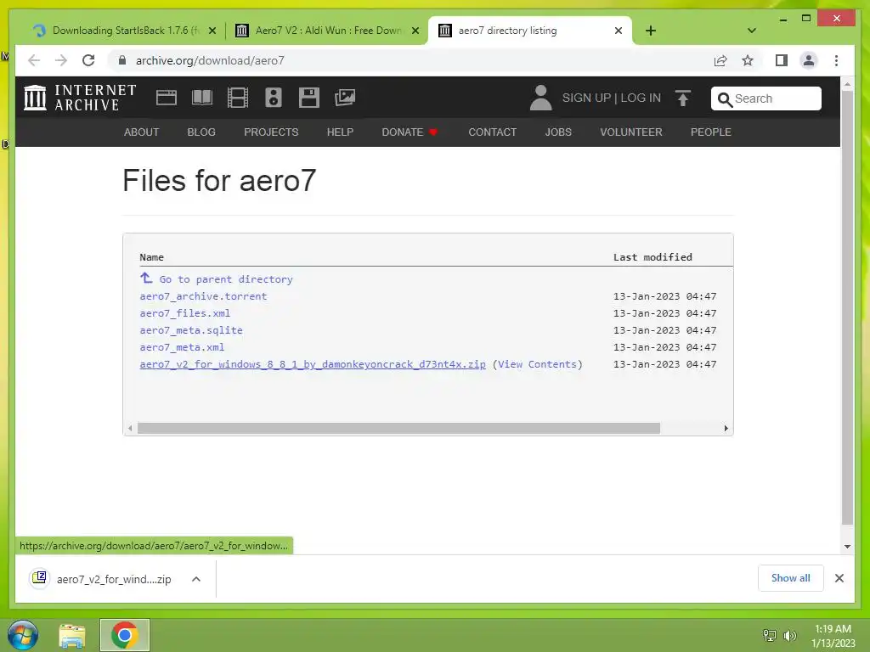Open the Images icon
870x652 pixels.
point(345,98)
